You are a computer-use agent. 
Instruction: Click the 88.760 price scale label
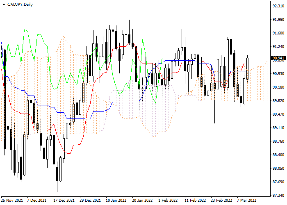[x=278, y=141]
